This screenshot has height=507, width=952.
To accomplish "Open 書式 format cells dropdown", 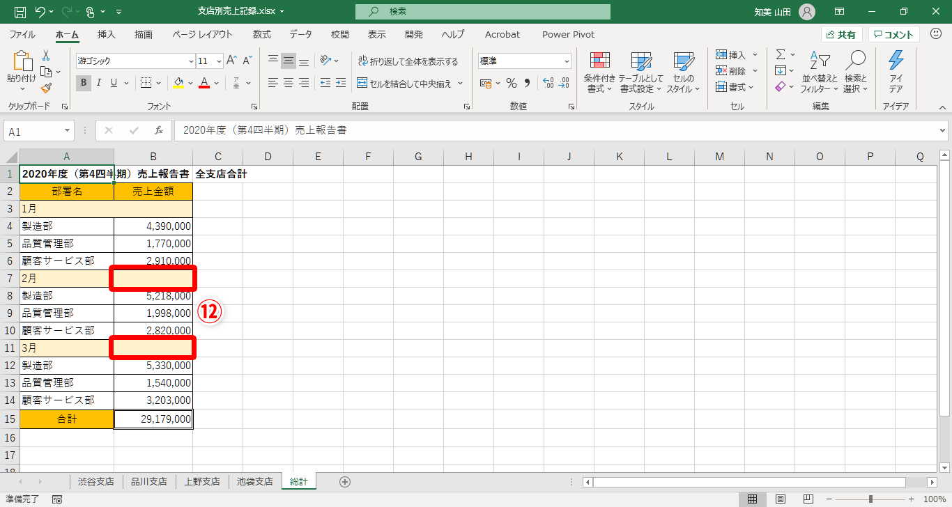I will tap(736, 87).
